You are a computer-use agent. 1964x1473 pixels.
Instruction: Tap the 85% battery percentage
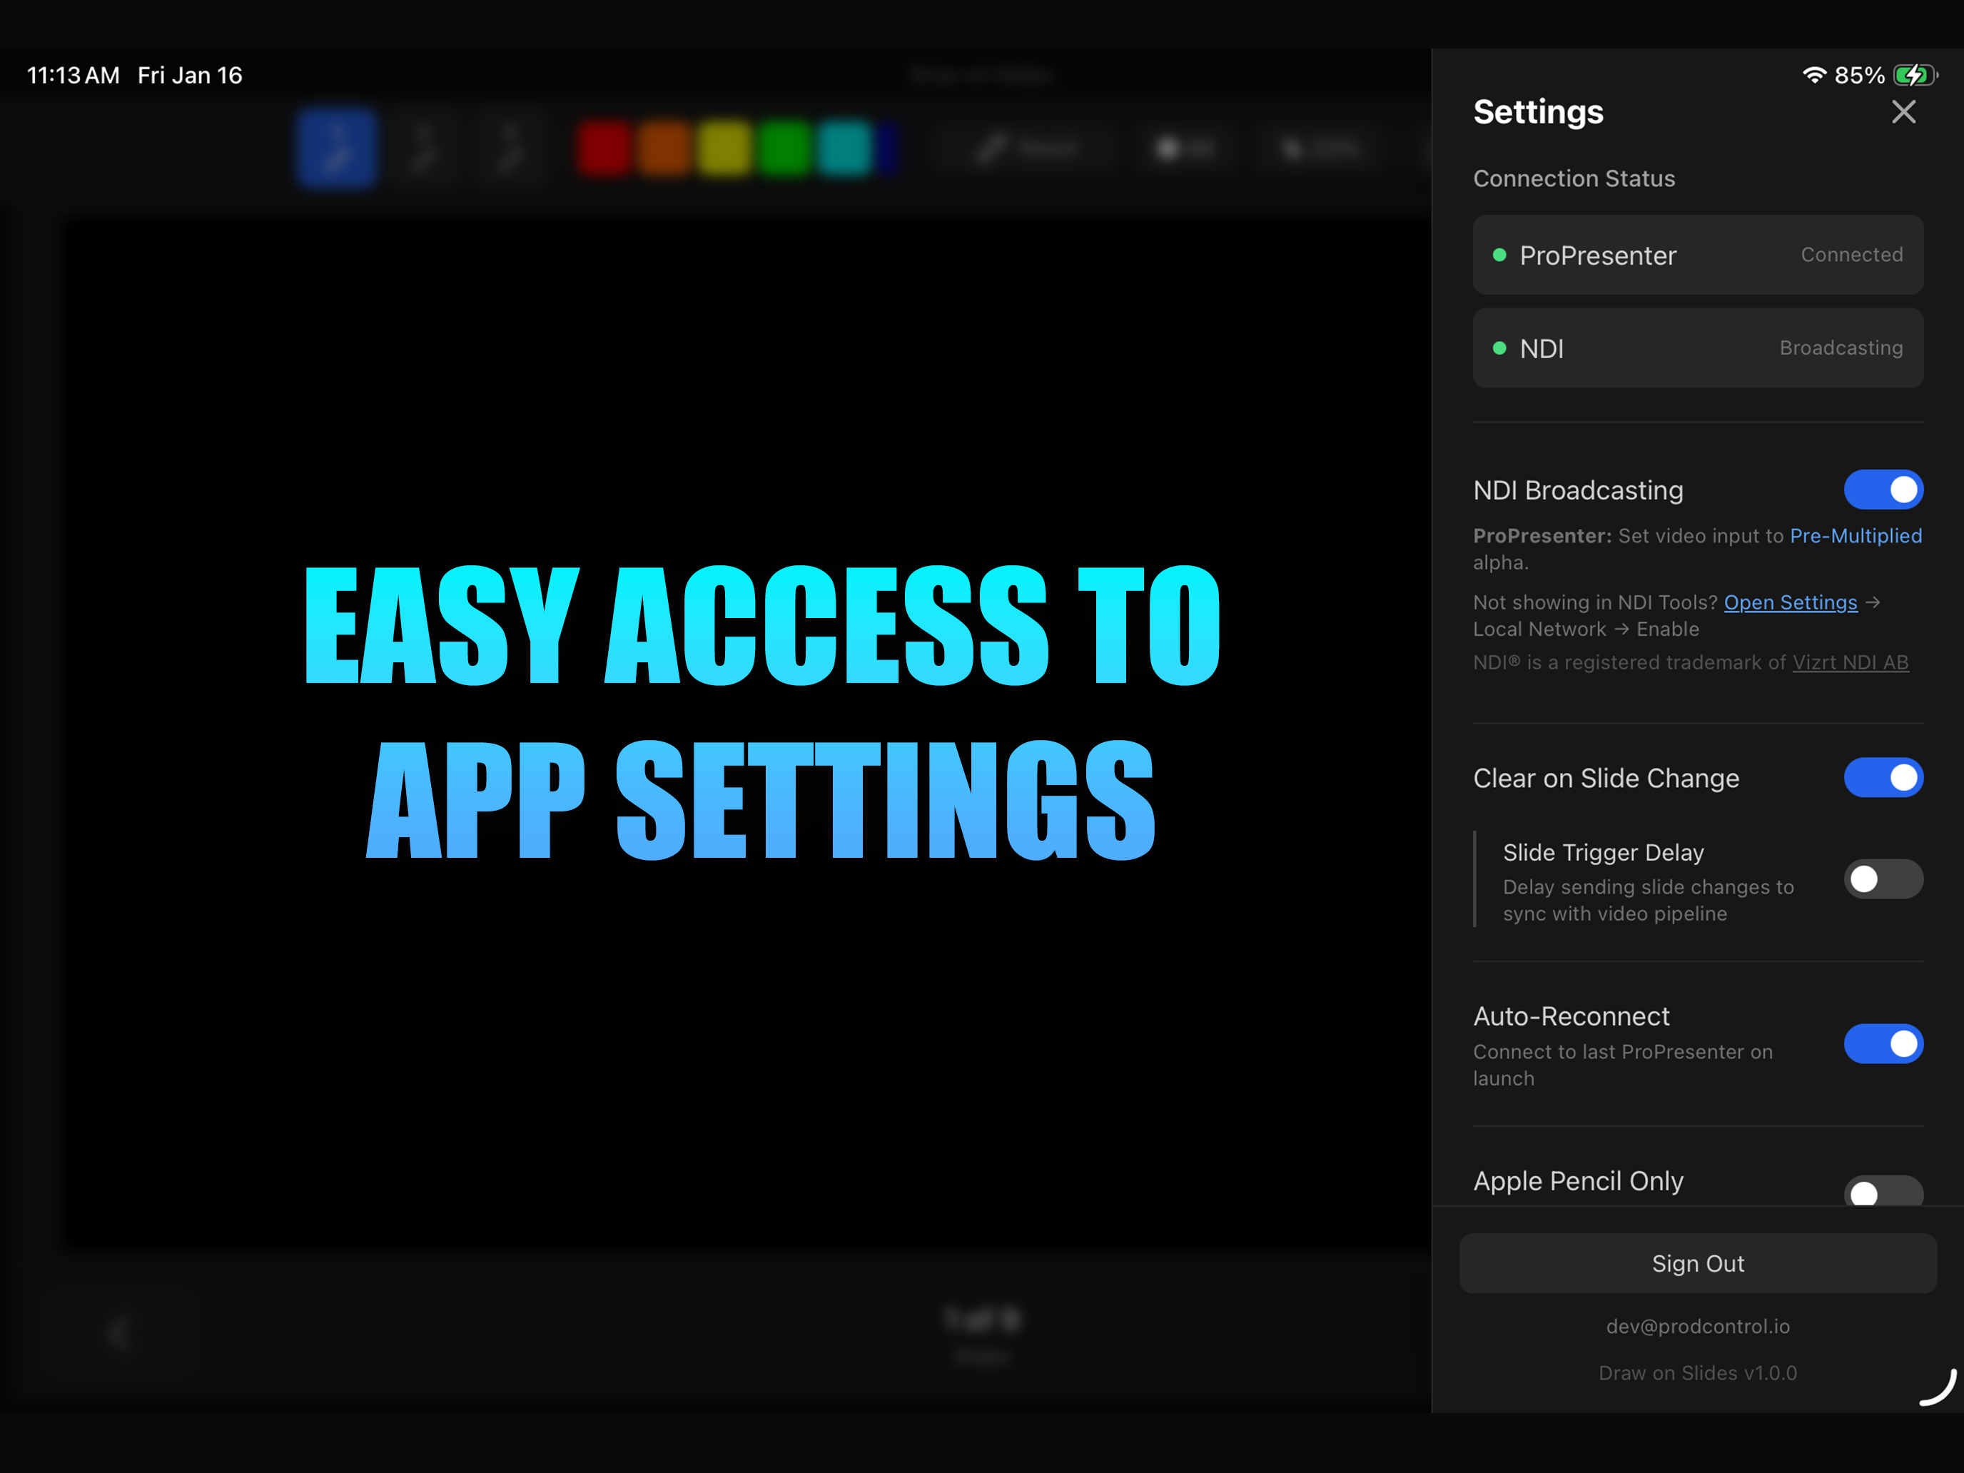pos(1859,76)
